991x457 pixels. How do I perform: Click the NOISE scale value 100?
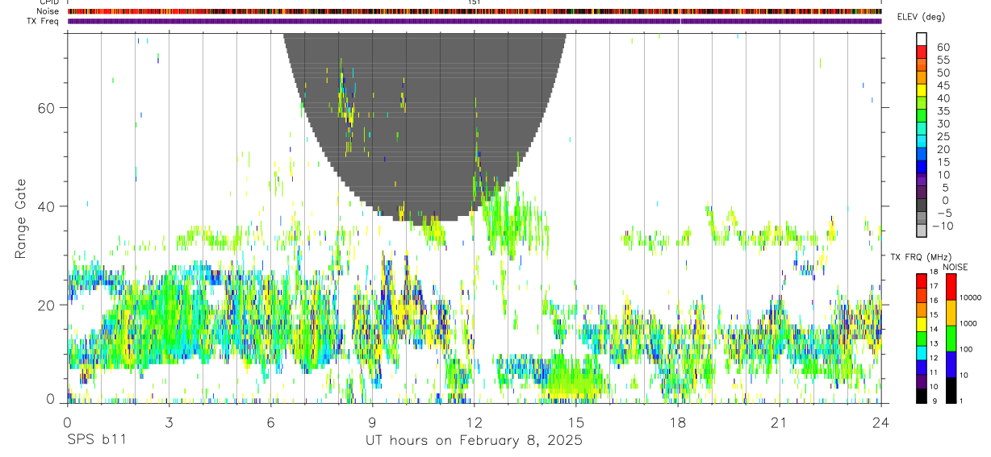pyautogui.click(x=967, y=349)
